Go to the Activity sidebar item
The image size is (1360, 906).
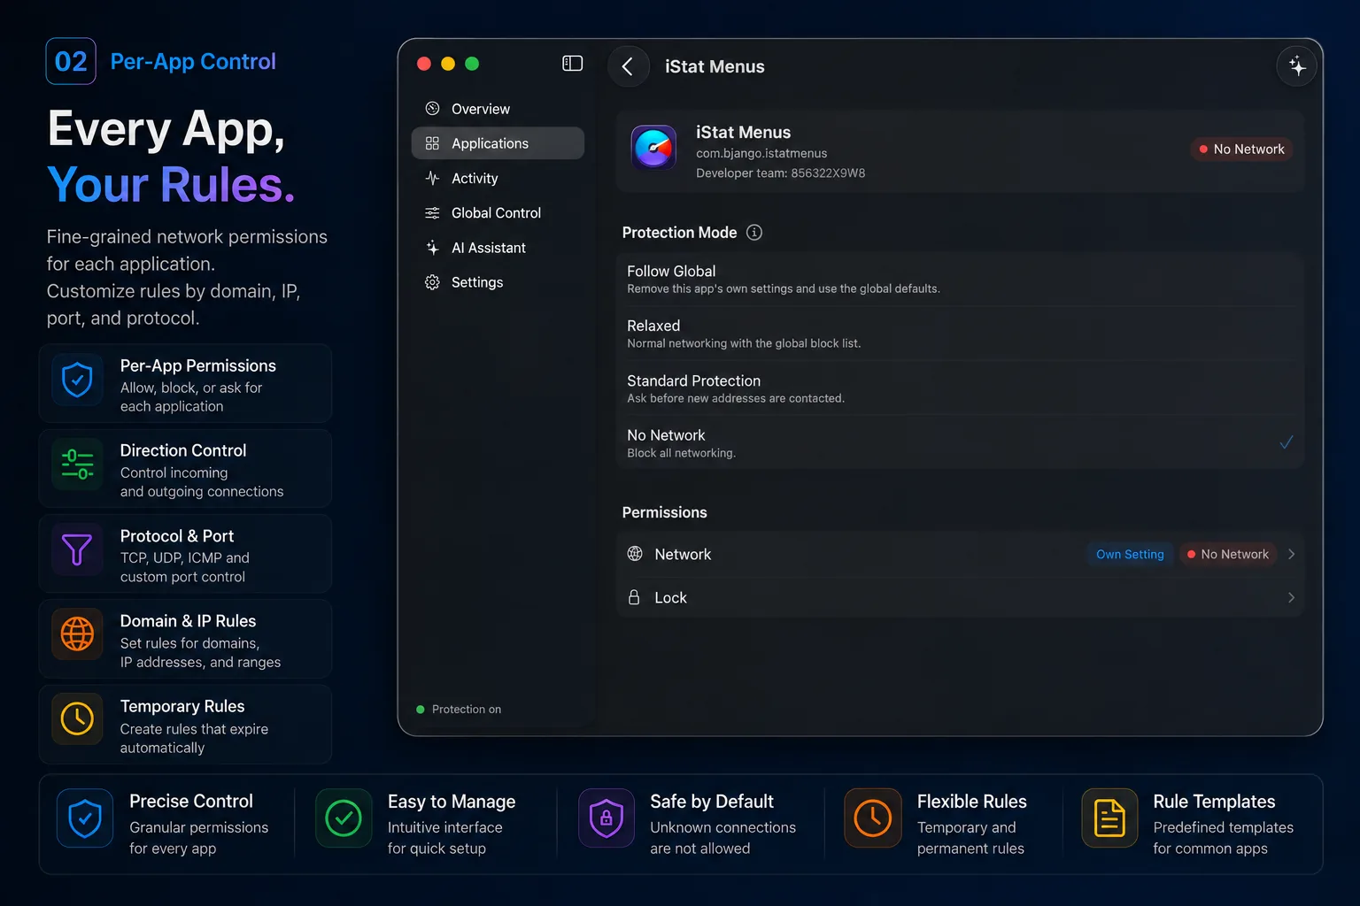coord(498,178)
